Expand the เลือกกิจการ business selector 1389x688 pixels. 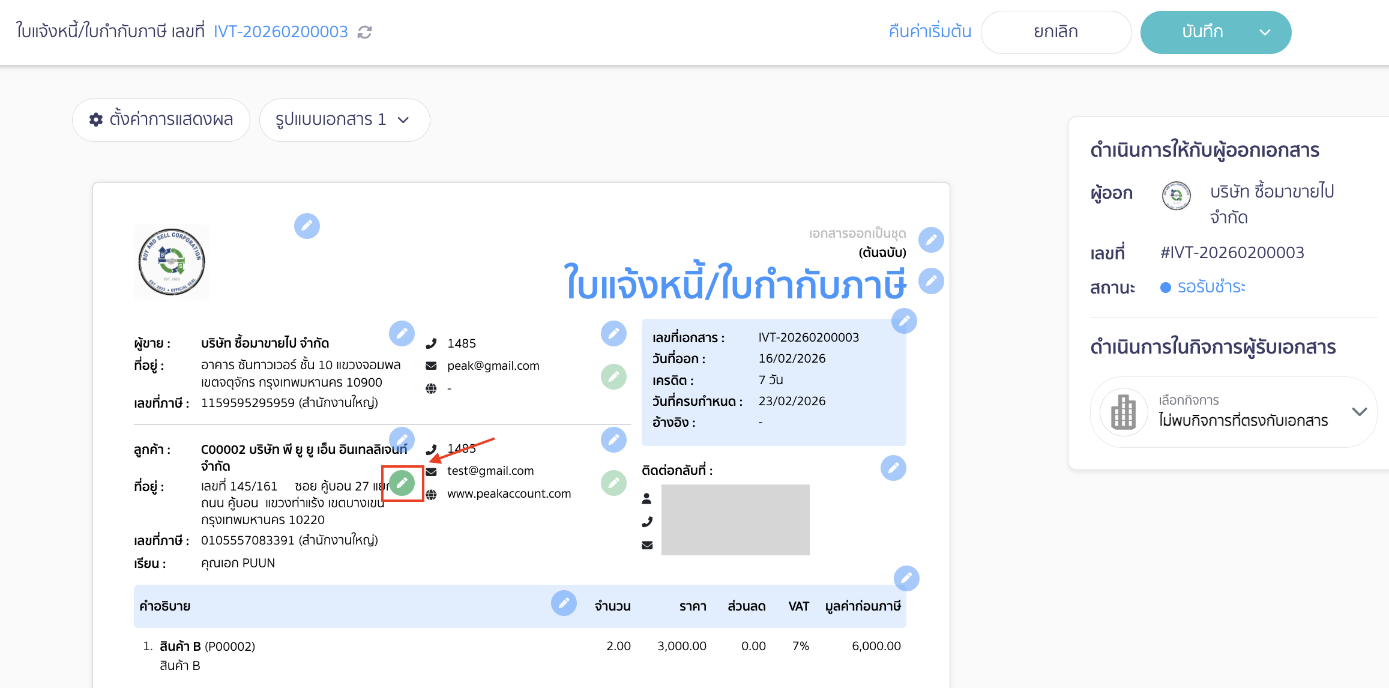pos(1358,412)
